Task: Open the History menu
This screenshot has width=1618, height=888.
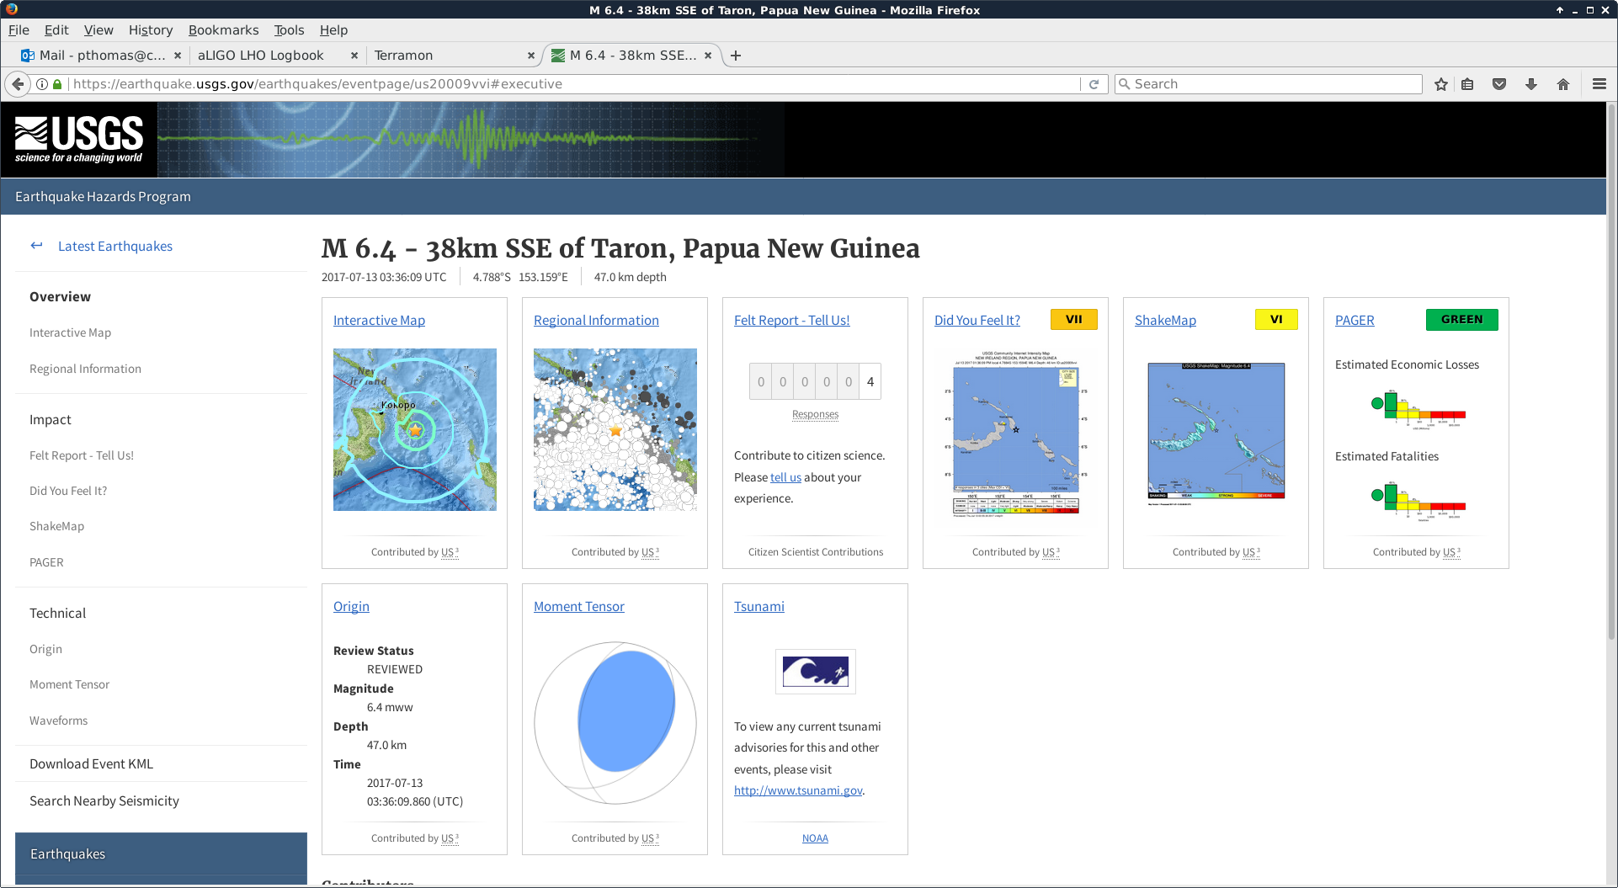Action: coord(150,30)
